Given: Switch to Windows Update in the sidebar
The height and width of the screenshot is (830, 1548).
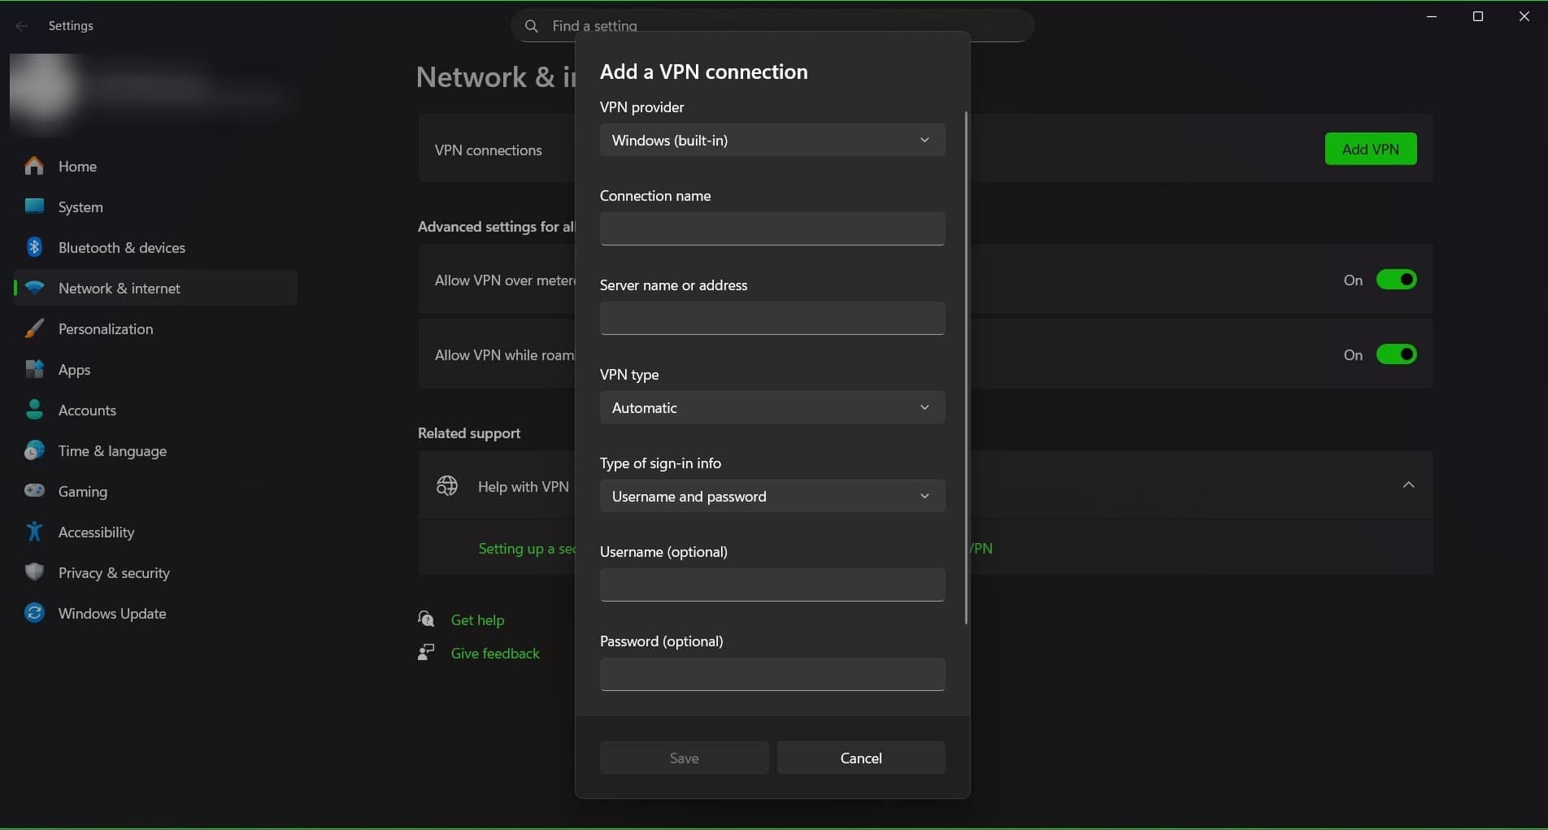Looking at the screenshot, I should [x=111, y=613].
